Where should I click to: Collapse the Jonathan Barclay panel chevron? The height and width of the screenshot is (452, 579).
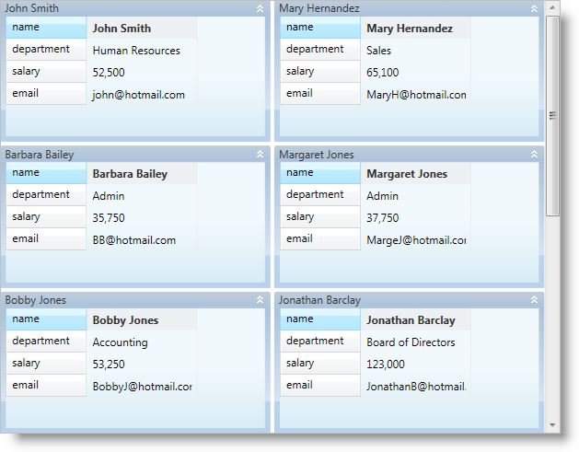coord(534,300)
